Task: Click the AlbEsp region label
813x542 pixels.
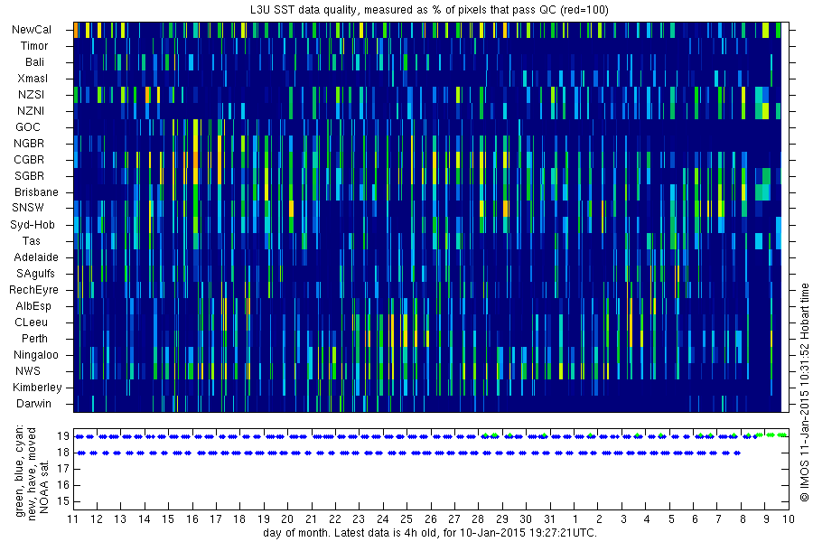Action: coord(33,305)
